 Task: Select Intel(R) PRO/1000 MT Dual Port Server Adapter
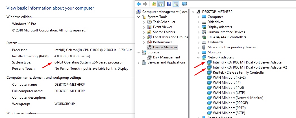248,62
